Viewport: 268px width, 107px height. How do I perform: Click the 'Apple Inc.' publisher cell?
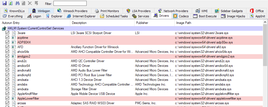[x=142, y=94]
